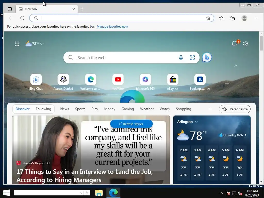264x198 pixels.
Task: Click the taskbar address refresh icon
Action: coord(87,193)
